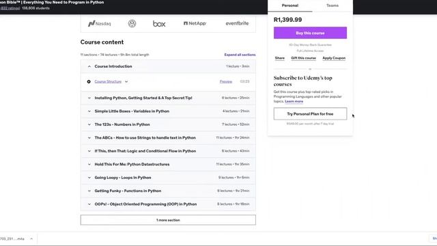The height and width of the screenshot is (246, 437).
Task: Click the eventbrite logo
Action: pyautogui.click(x=237, y=23)
